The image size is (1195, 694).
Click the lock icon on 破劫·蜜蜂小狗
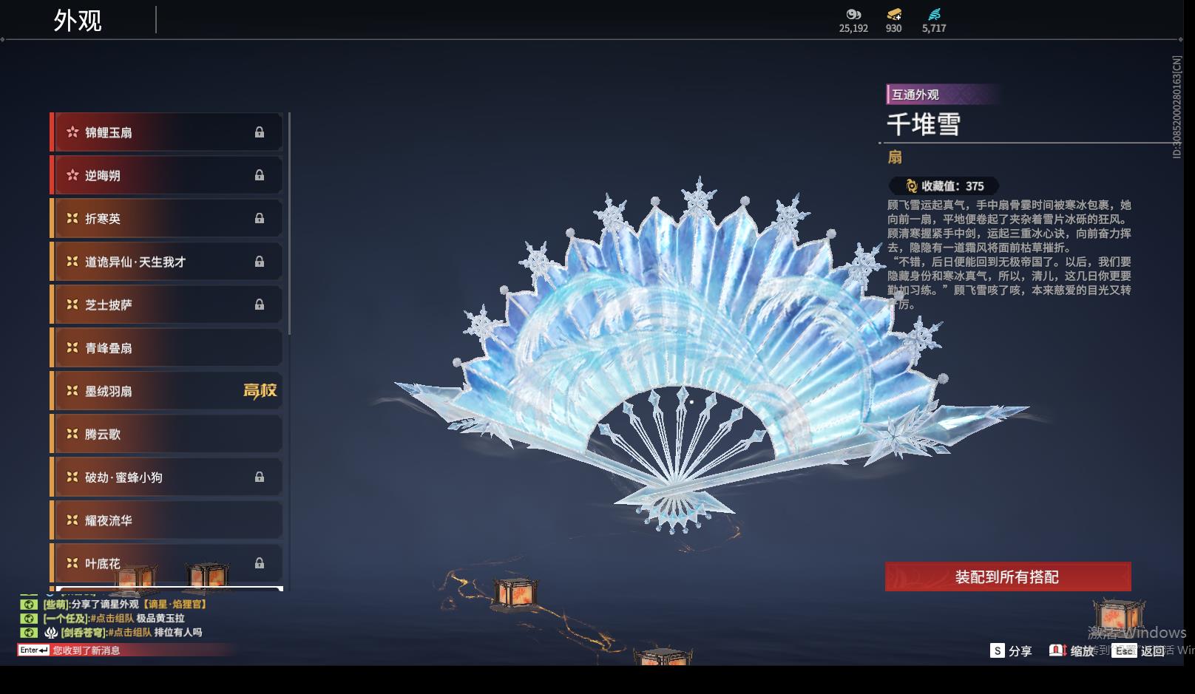click(x=260, y=477)
